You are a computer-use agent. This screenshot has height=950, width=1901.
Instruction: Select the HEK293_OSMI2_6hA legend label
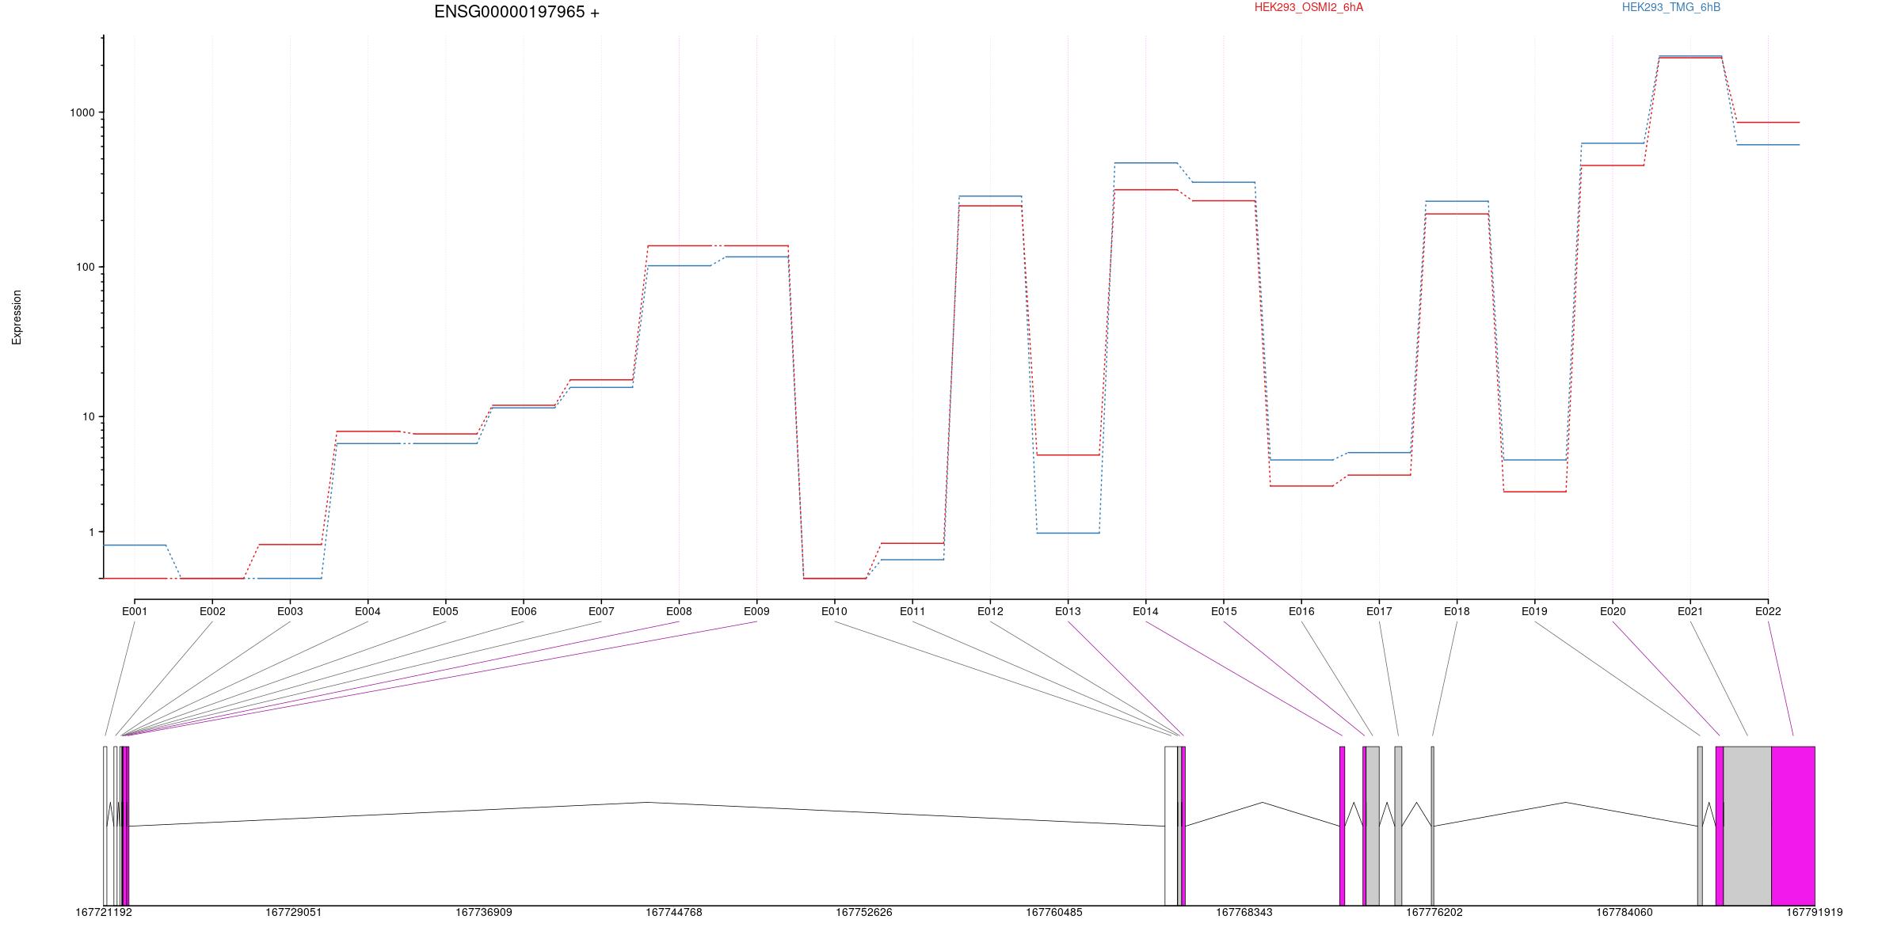(1309, 7)
